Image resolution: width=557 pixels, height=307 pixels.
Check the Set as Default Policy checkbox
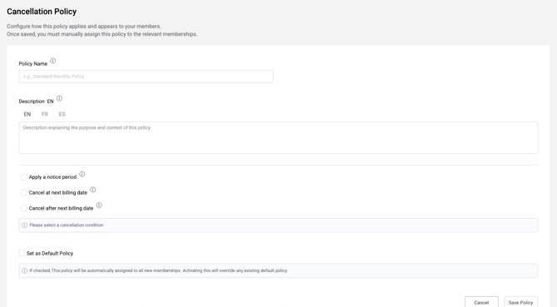22,253
